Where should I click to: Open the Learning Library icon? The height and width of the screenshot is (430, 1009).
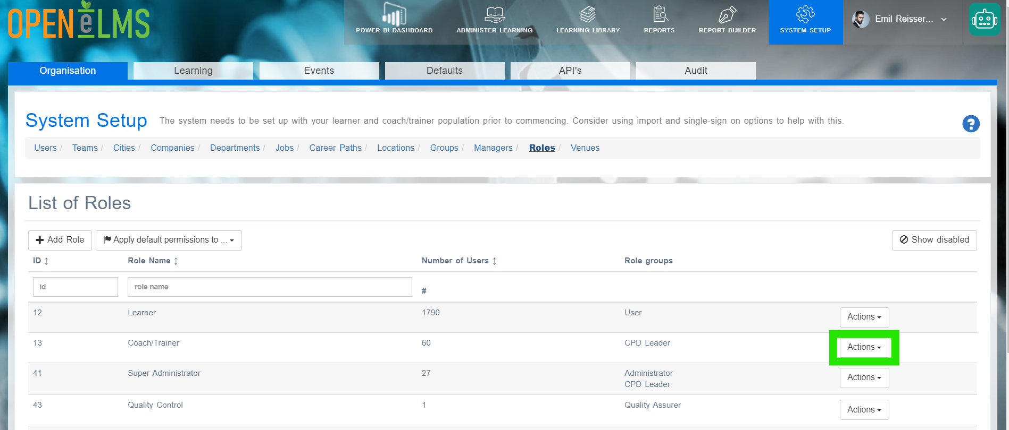click(x=588, y=14)
